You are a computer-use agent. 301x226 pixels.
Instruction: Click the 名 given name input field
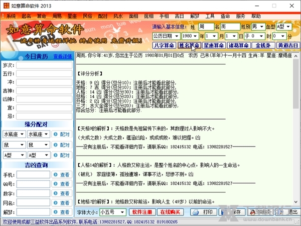coord(230,26)
